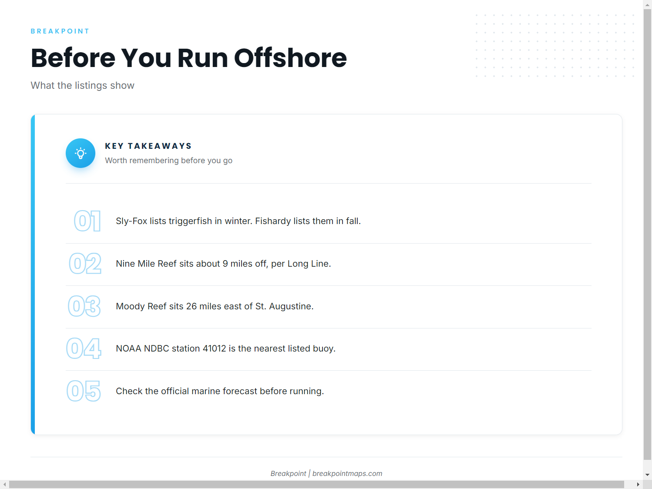The height and width of the screenshot is (489, 652).
Task: Click the Before You Run Offshore heading
Action: [x=189, y=58]
